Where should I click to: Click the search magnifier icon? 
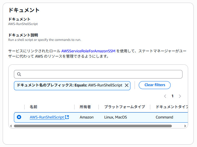(19, 74)
